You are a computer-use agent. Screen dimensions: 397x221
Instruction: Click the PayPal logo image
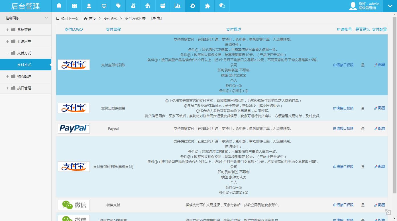point(74,129)
